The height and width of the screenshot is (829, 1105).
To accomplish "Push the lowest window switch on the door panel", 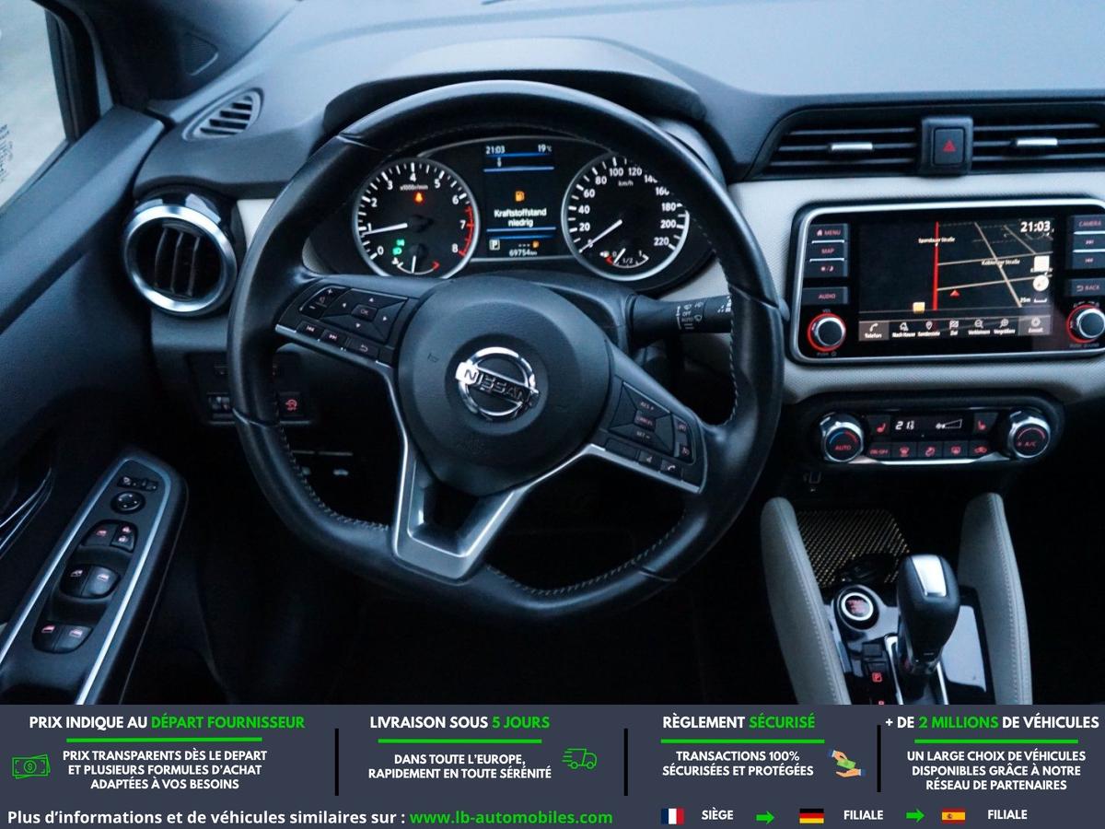I will coord(61,636).
